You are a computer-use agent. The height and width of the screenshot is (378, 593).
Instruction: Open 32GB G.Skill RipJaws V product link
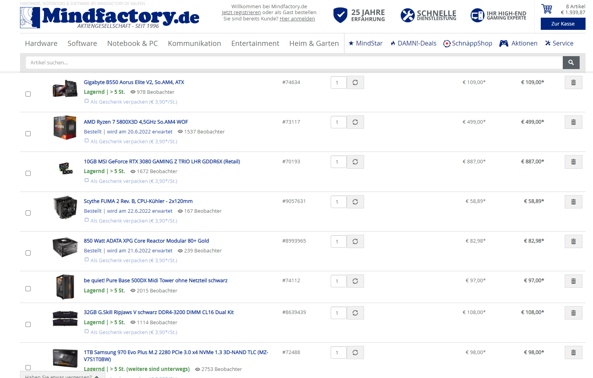[x=159, y=312]
